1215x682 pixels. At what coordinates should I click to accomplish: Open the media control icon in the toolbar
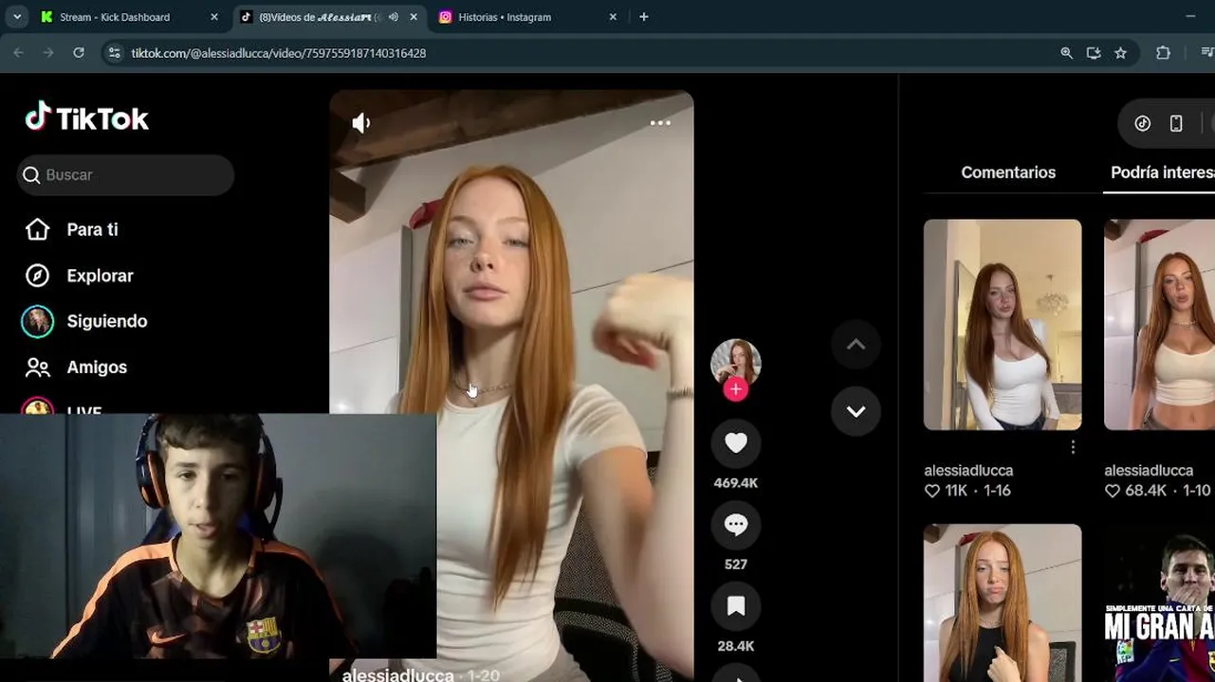point(1206,53)
